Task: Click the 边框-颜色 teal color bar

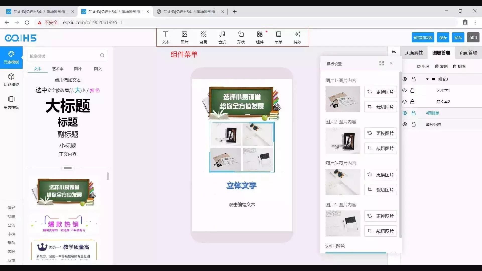Action: pos(356,252)
